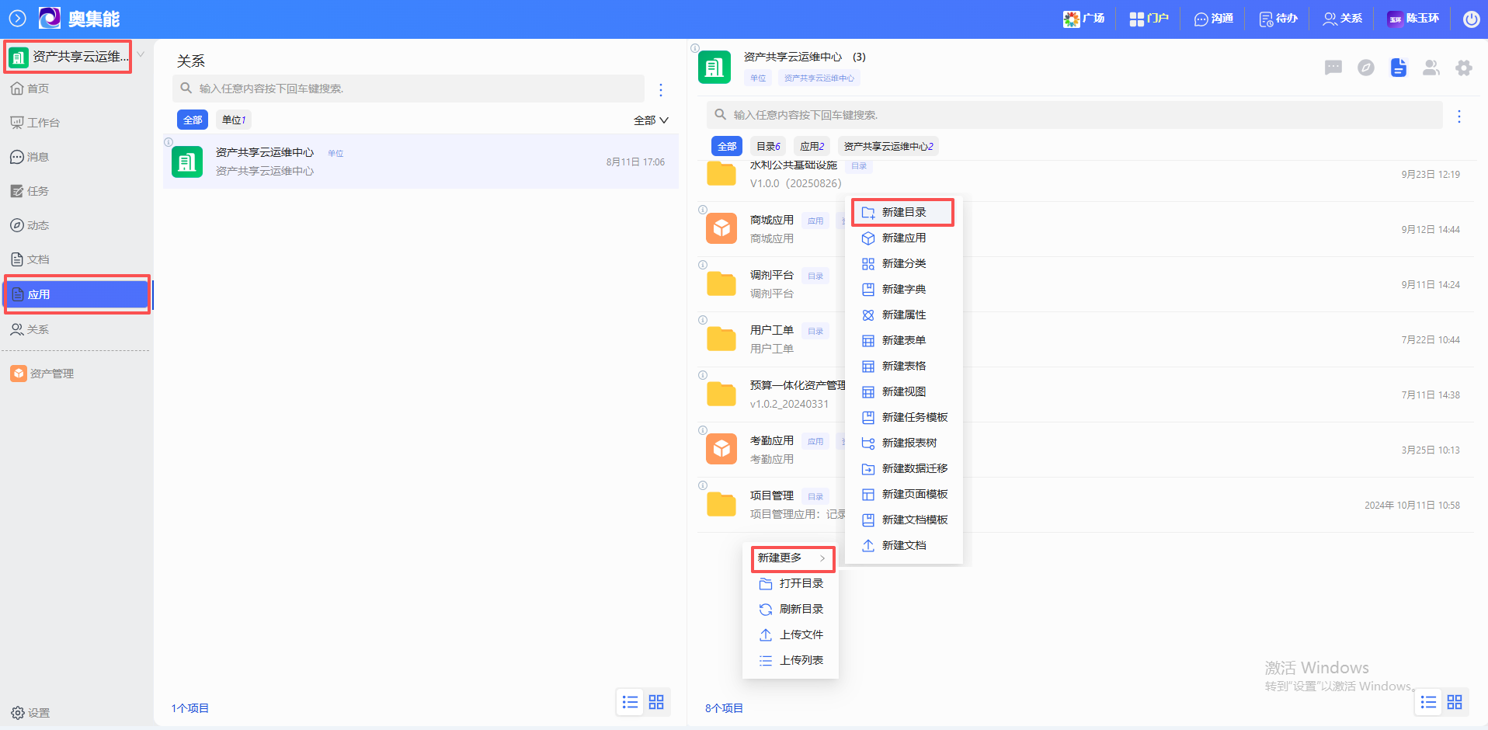Choose 上传文件 in the context menu

tap(801, 634)
